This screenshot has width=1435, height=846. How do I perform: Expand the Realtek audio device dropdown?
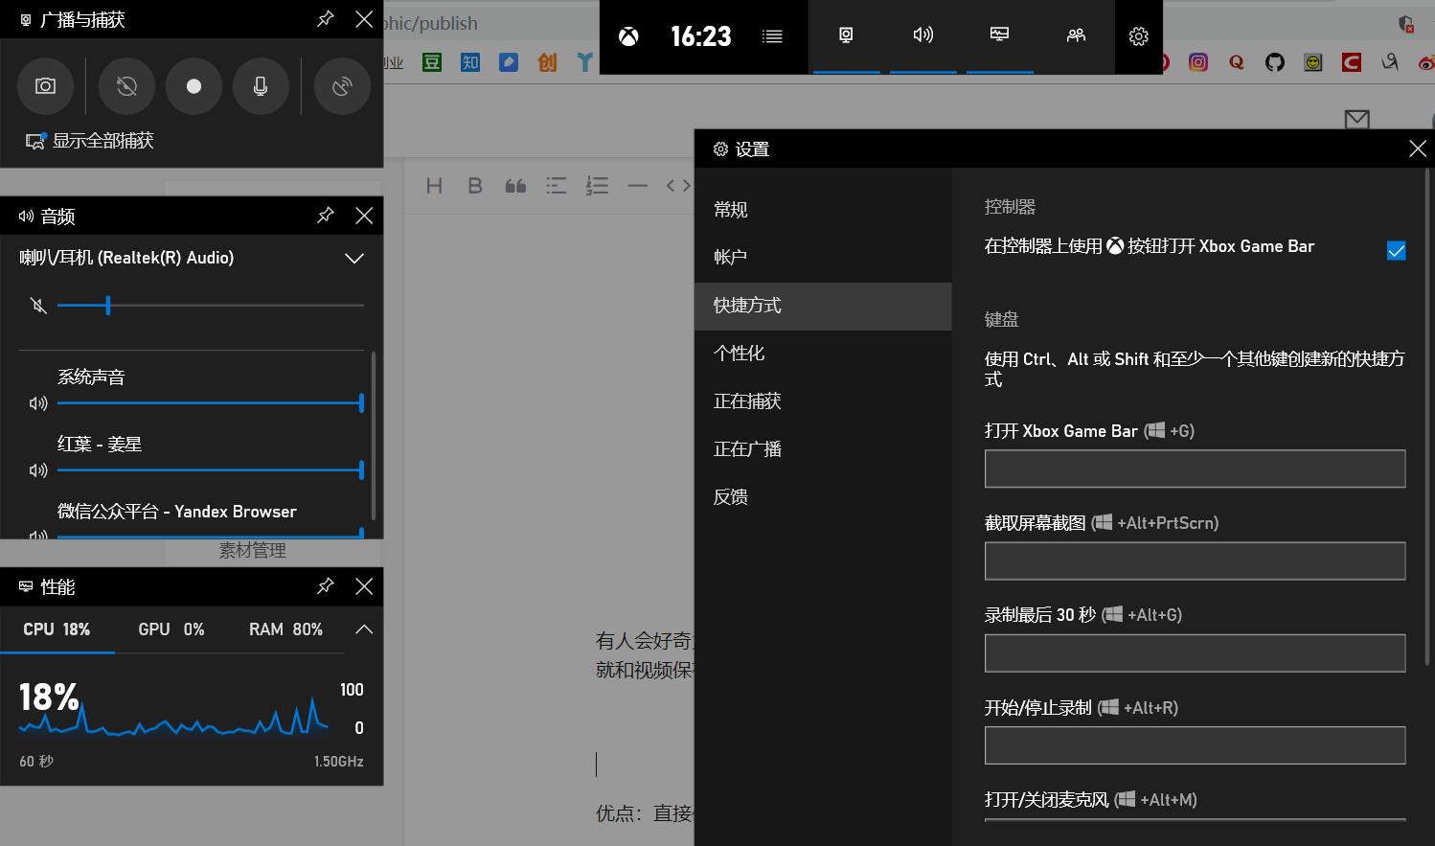tap(353, 258)
